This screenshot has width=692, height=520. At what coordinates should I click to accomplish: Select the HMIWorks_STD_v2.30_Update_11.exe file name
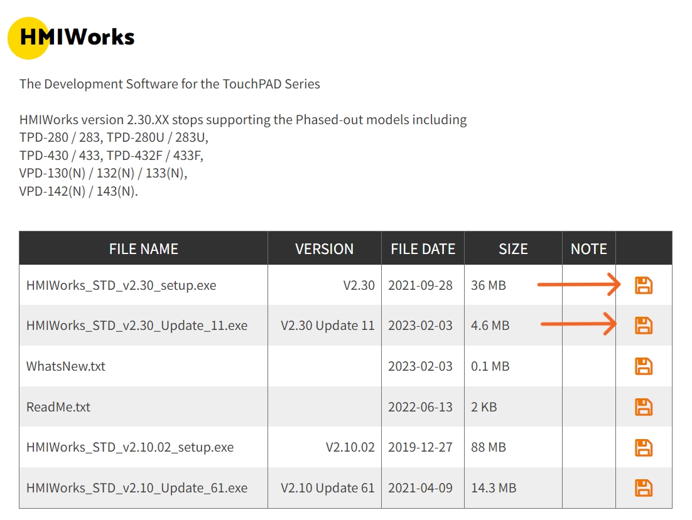(x=137, y=326)
